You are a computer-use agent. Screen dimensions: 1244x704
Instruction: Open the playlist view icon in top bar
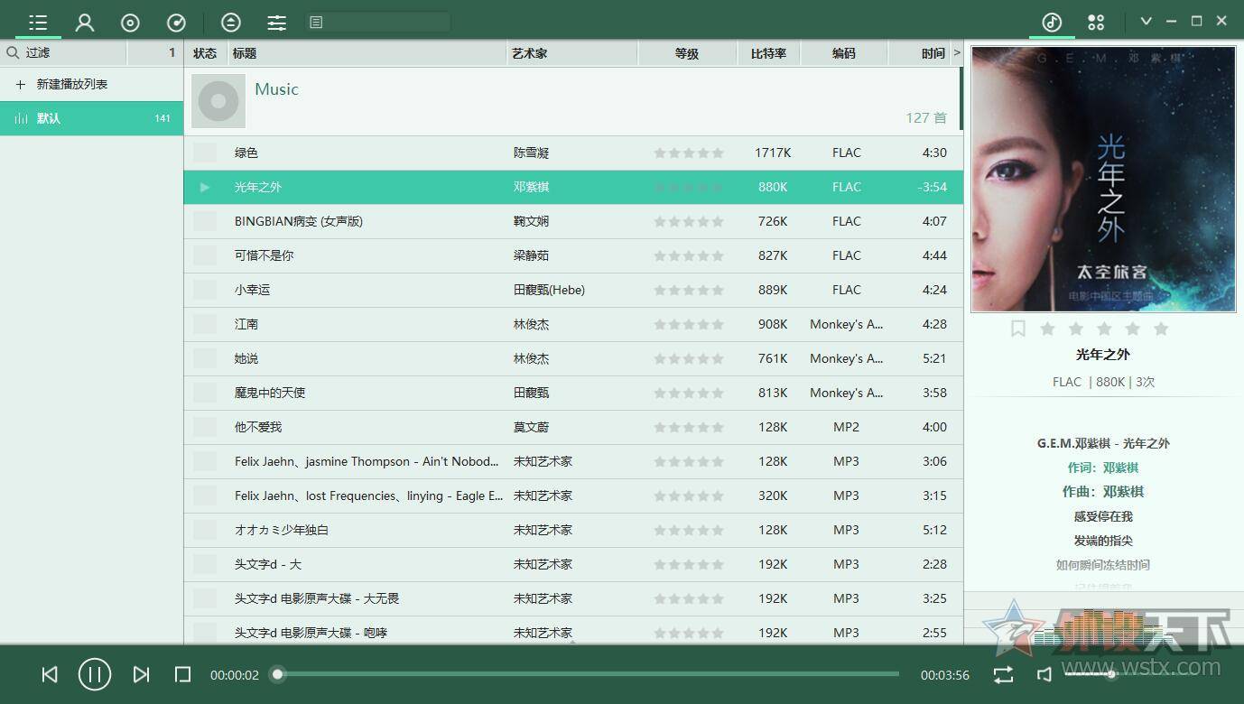click(37, 22)
